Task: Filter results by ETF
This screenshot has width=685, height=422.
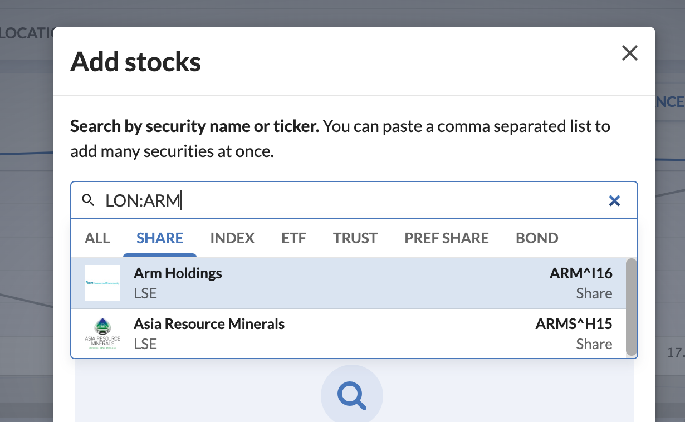Action: click(x=294, y=238)
